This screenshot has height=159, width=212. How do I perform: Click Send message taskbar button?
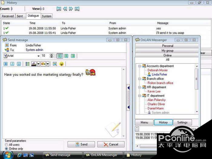click(62, 155)
